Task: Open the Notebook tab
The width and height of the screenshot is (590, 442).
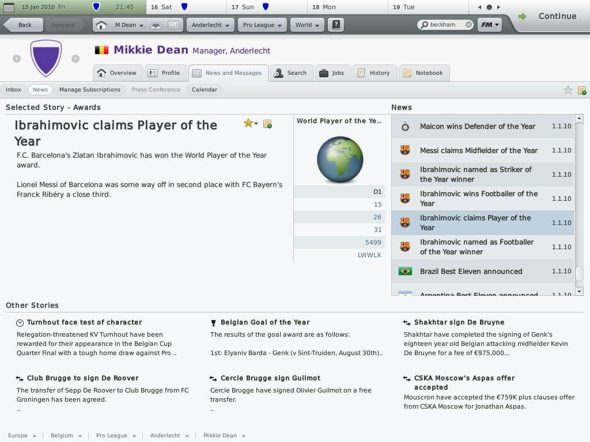Action: click(x=423, y=73)
